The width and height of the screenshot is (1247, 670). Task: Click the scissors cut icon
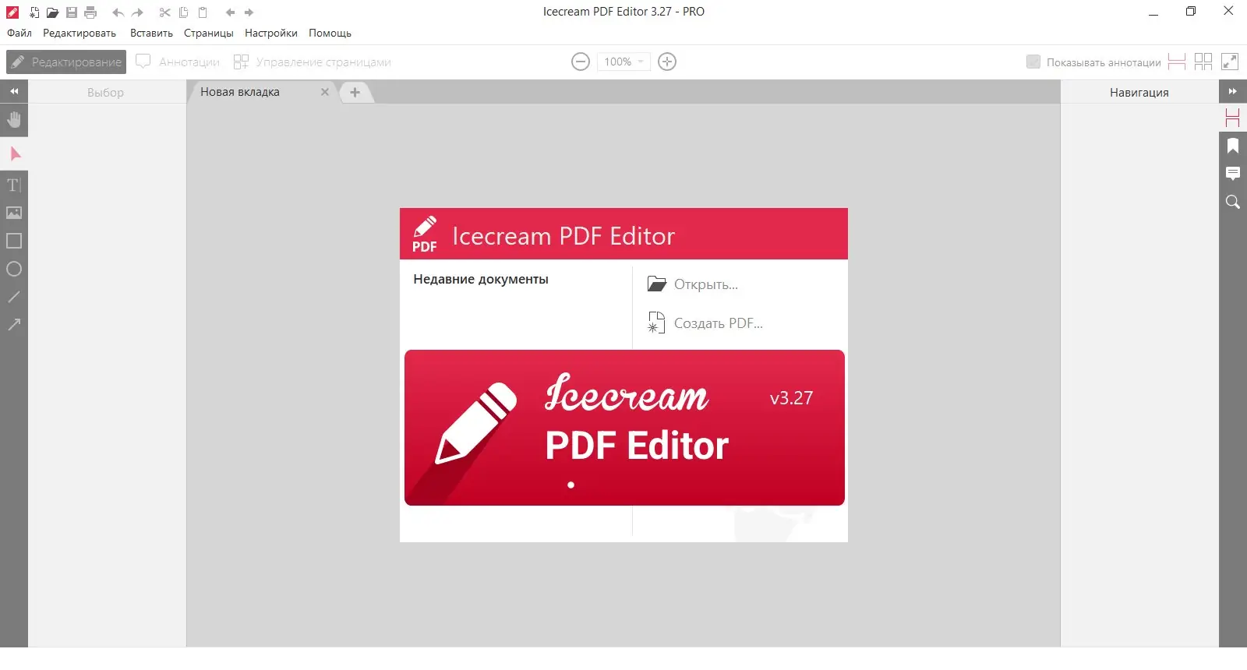coord(164,12)
